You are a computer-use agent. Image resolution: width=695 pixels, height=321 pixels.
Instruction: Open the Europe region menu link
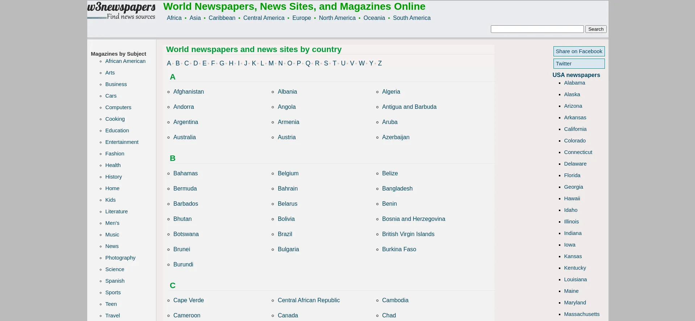coord(302,18)
